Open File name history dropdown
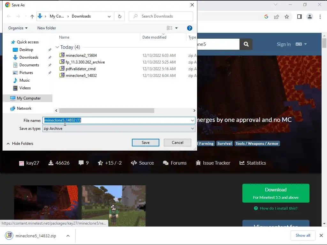Viewport: 327px width, 245px height. [192, 120]
